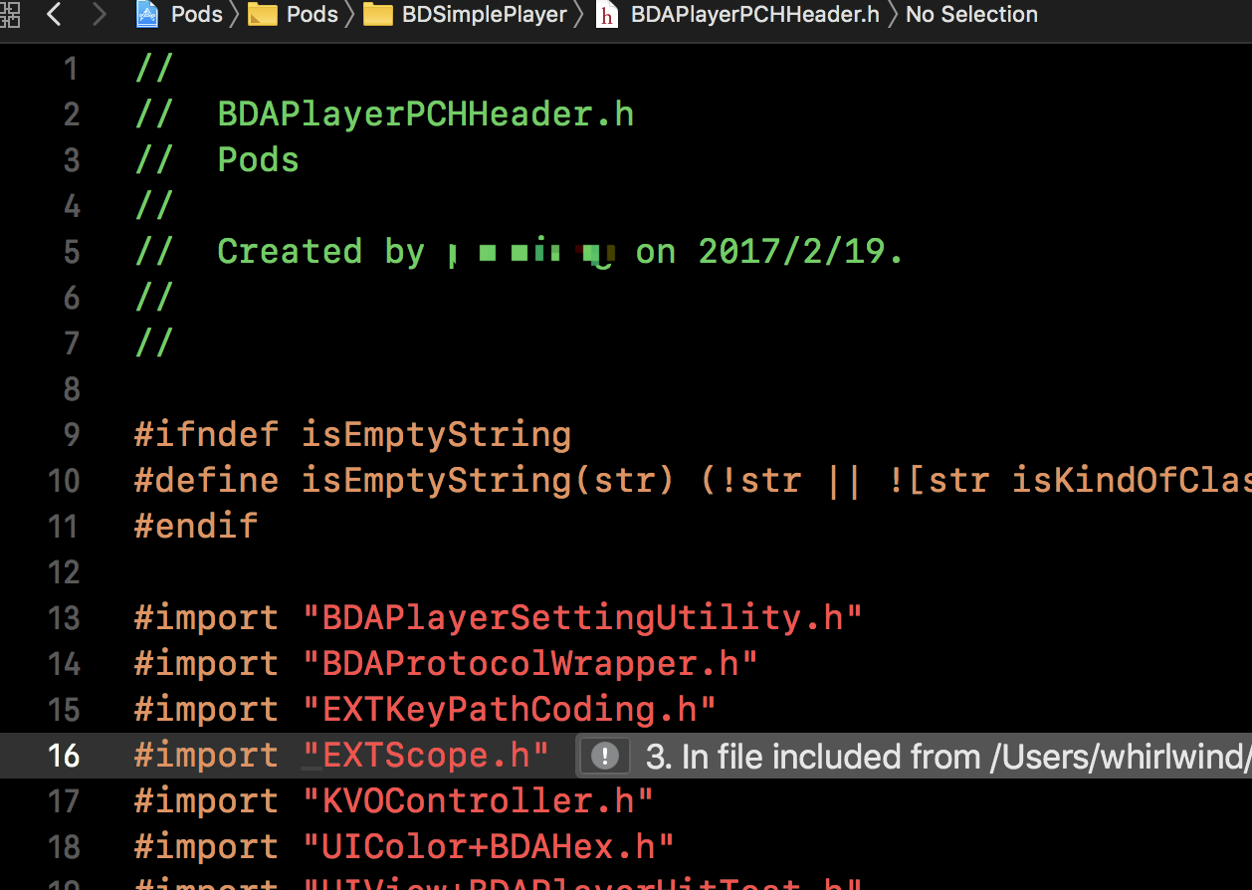
Task: Click the '#define isEmptyString(str)' line
Action: point(694,481)
